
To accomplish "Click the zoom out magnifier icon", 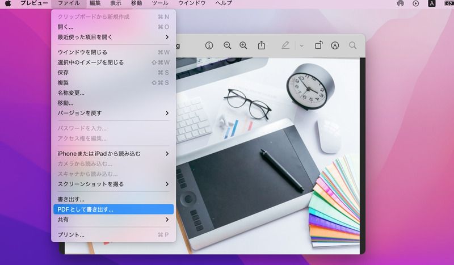I will 228,45.
